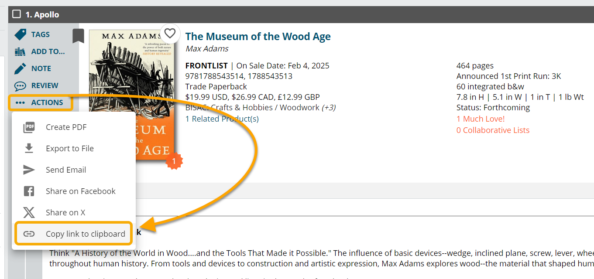View 0 Collaborative Lists link
This screenshot has width=594, height=279.
[x=493, y=130]
